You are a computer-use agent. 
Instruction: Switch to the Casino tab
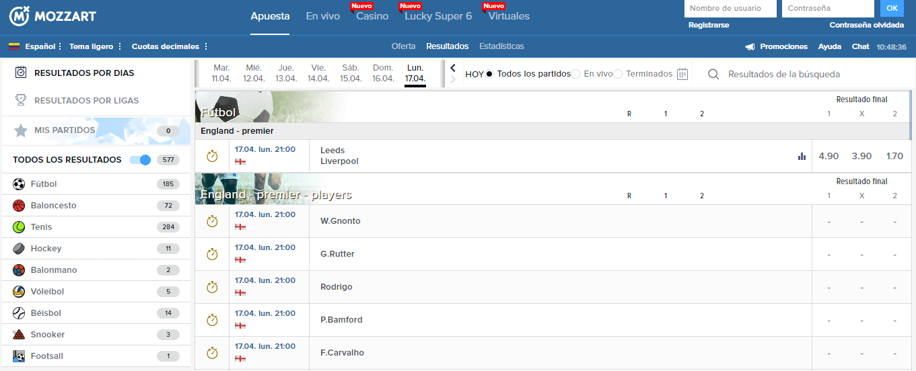[372, 16]
